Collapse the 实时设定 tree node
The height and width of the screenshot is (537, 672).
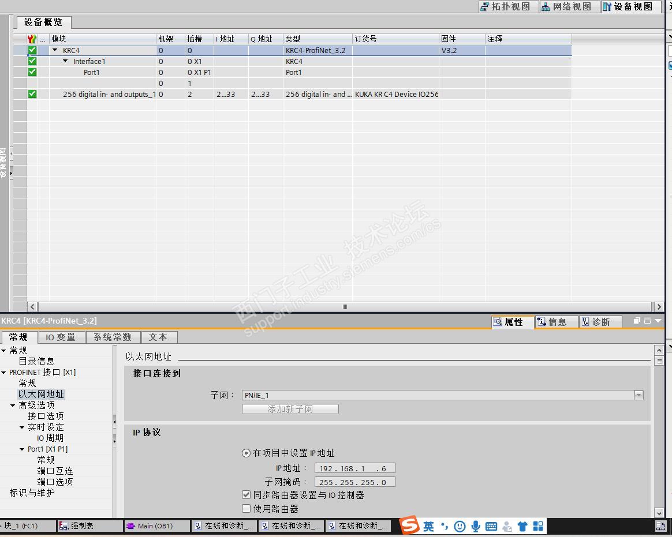click(22, 427)
